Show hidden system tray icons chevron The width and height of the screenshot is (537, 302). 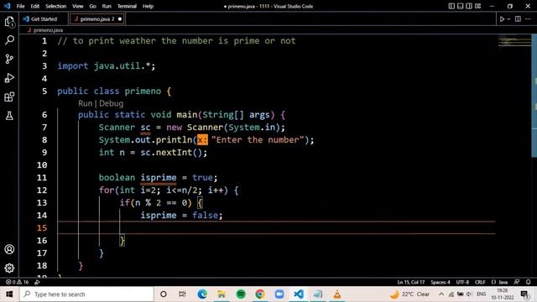coord(441,294)
